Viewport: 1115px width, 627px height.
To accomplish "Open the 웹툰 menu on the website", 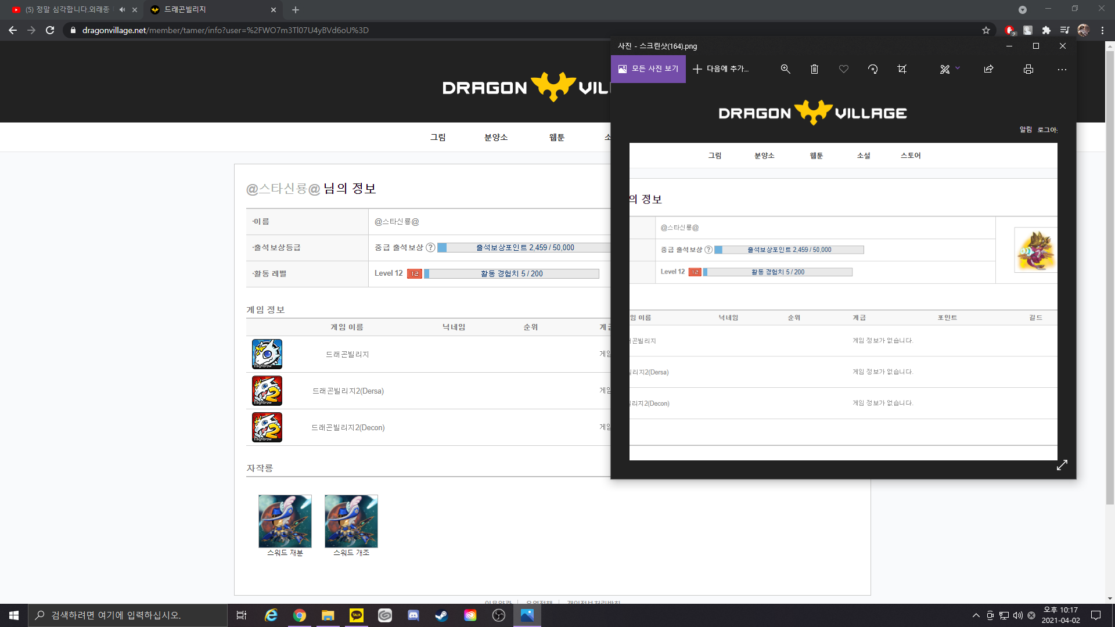I will tap(557, 137).
